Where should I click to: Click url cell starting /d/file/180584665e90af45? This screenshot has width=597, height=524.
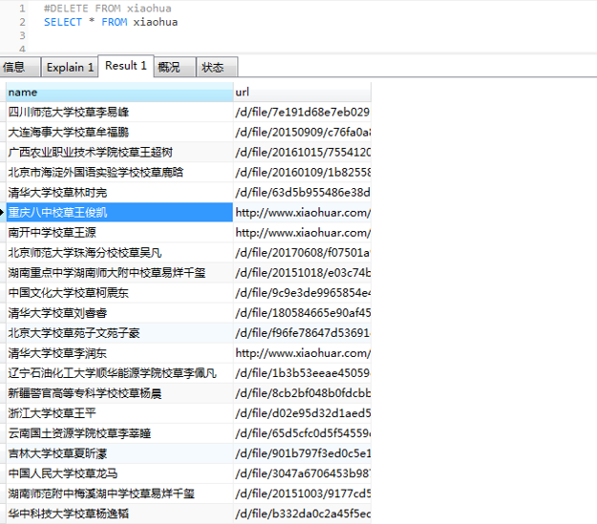pyautogui.click(x=302, y=313)
